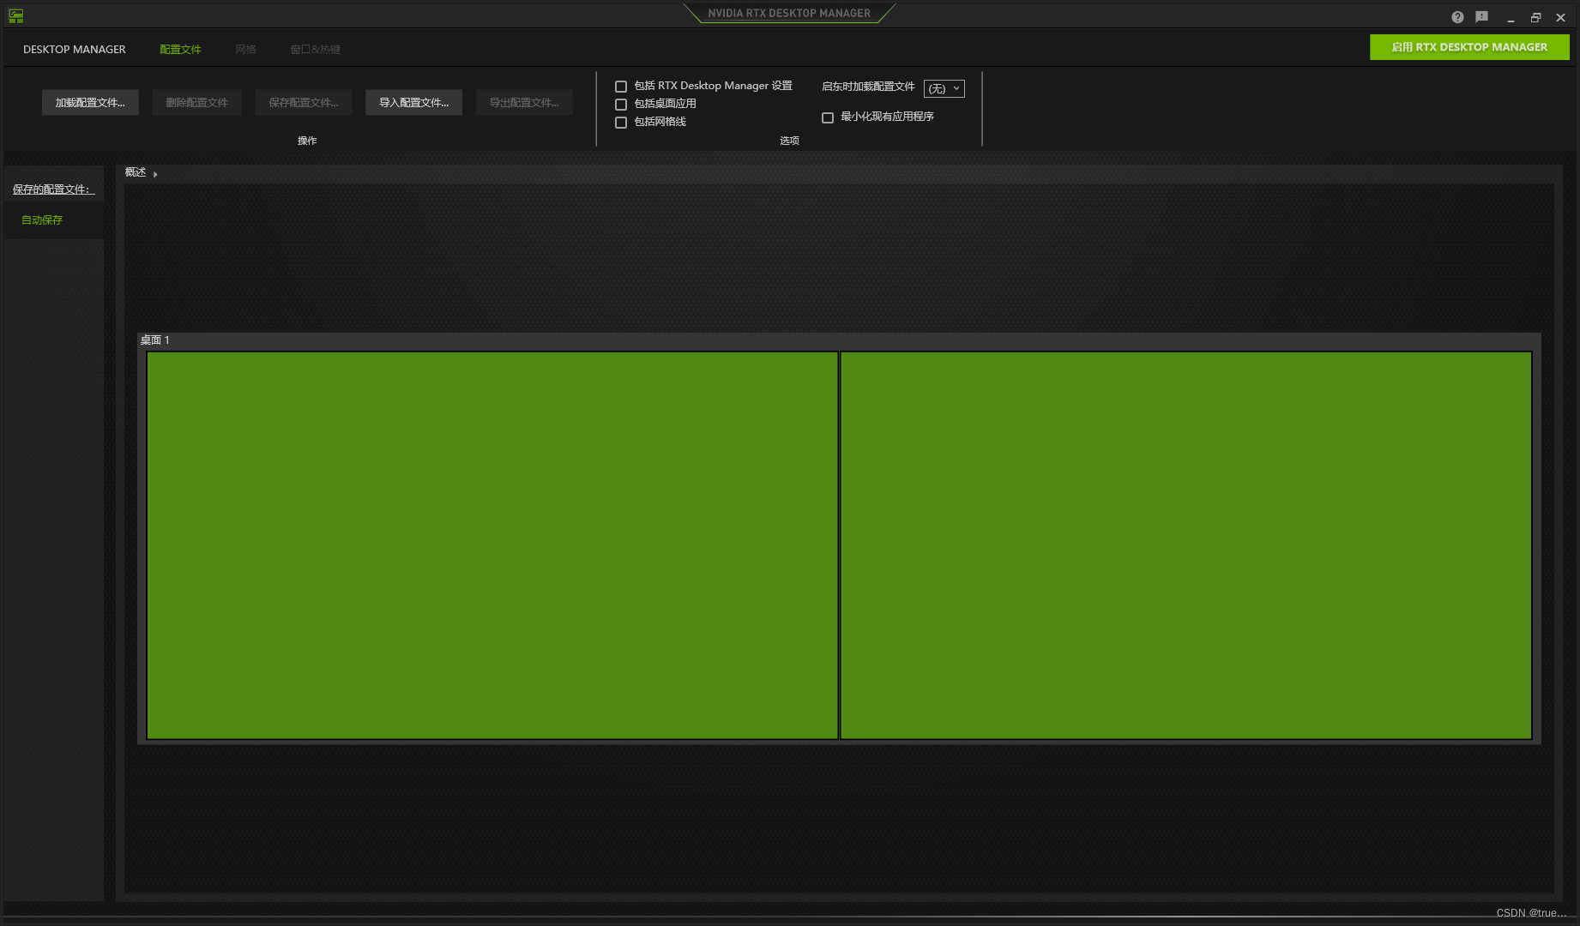Open the 启动时加载配置文件 dropdown

click(944, 88)
